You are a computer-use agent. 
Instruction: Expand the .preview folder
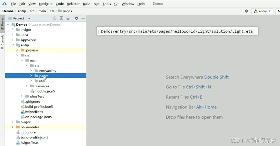(17, 50)
